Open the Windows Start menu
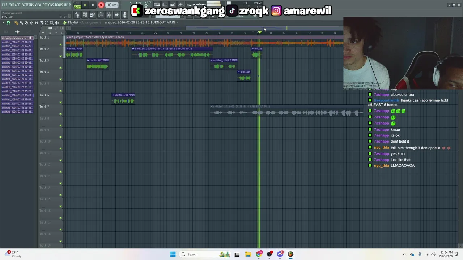Image resolution: width=463 pixels, height=260 pixels. [173, 254]
